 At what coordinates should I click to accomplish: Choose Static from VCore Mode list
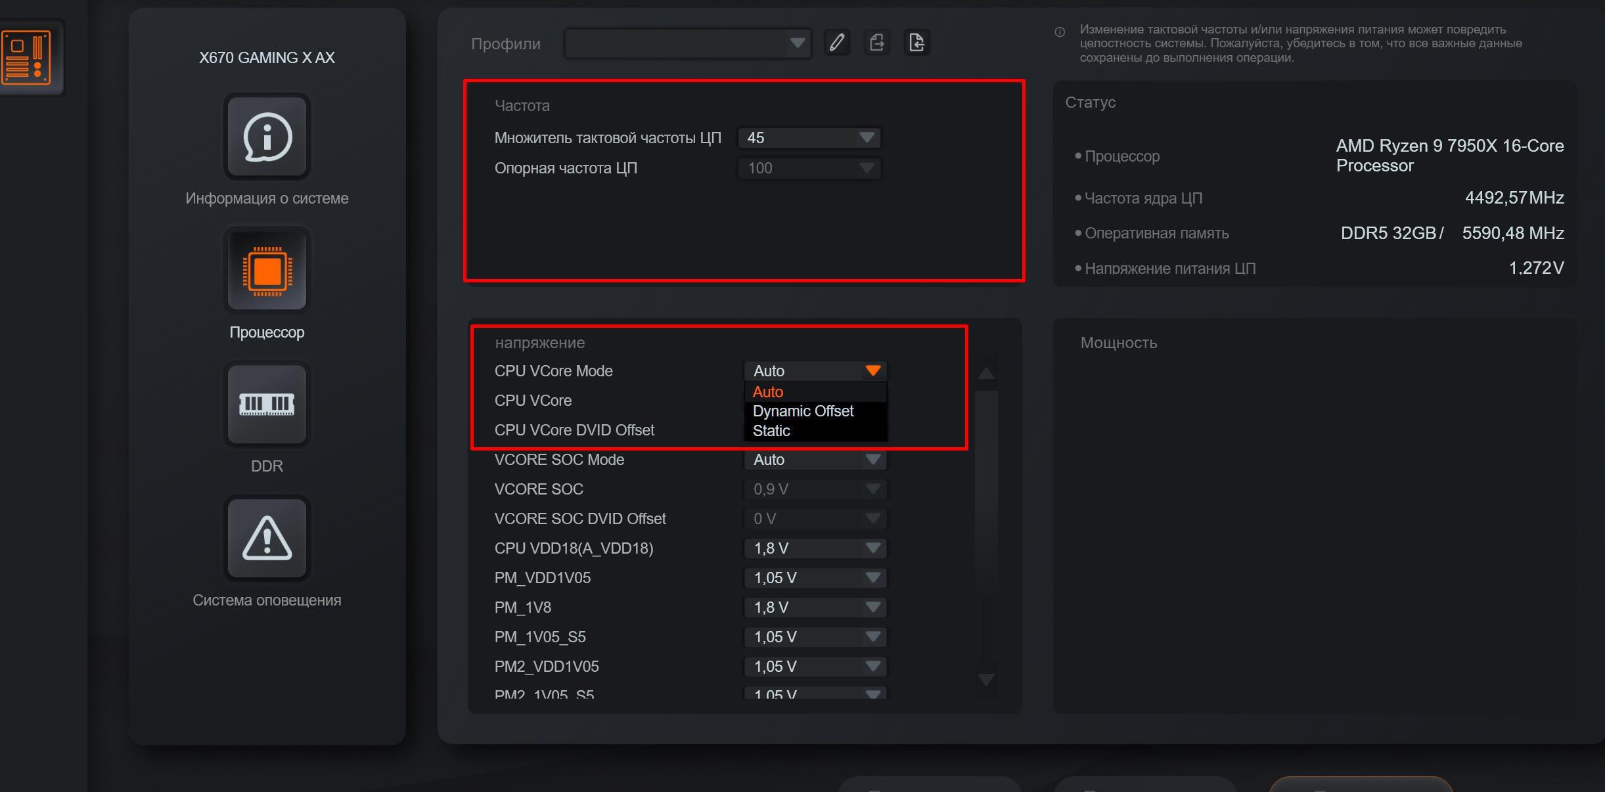point(771,431)
